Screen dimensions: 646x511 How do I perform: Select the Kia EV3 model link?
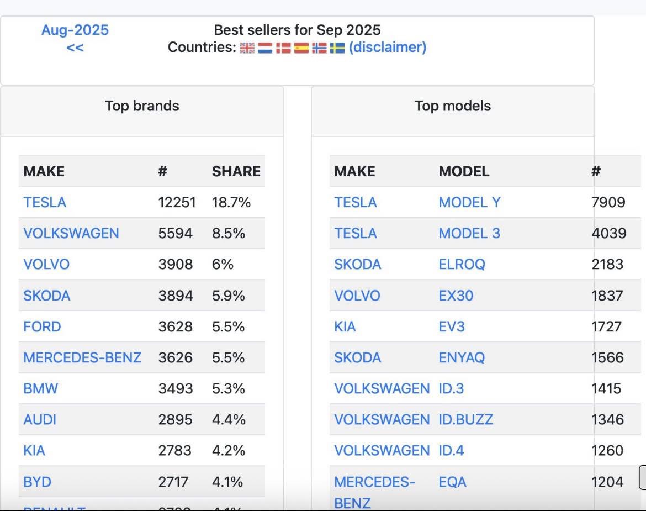[x=452, y=326]
